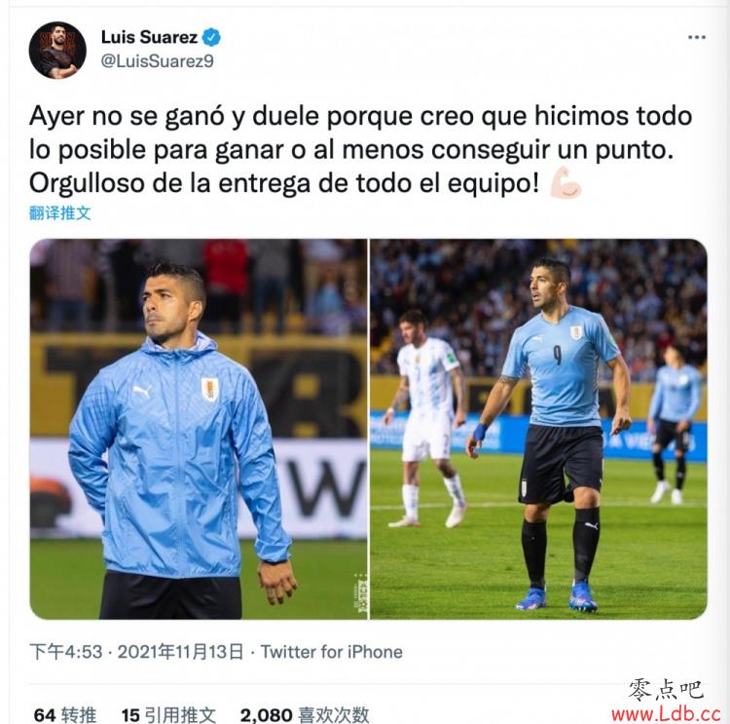The width and height of the screenshot is (730, 724).
Task: Click the tweet text starting with Ayer
Action: point(360,149)
